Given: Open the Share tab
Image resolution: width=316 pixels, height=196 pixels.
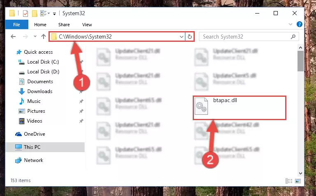Looking at the screenshot, I should [x=64, y=25].
